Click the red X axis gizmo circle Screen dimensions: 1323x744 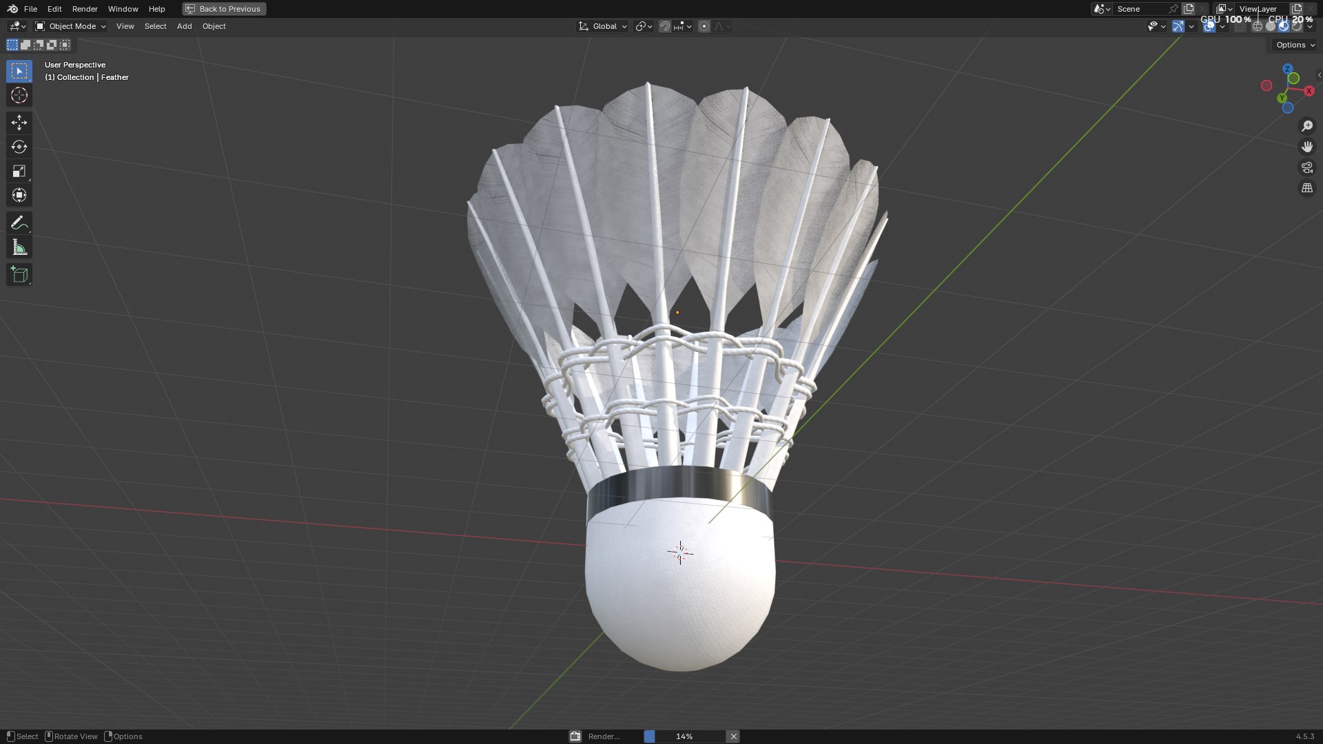pyautogui.click(x=1309, y=91)
